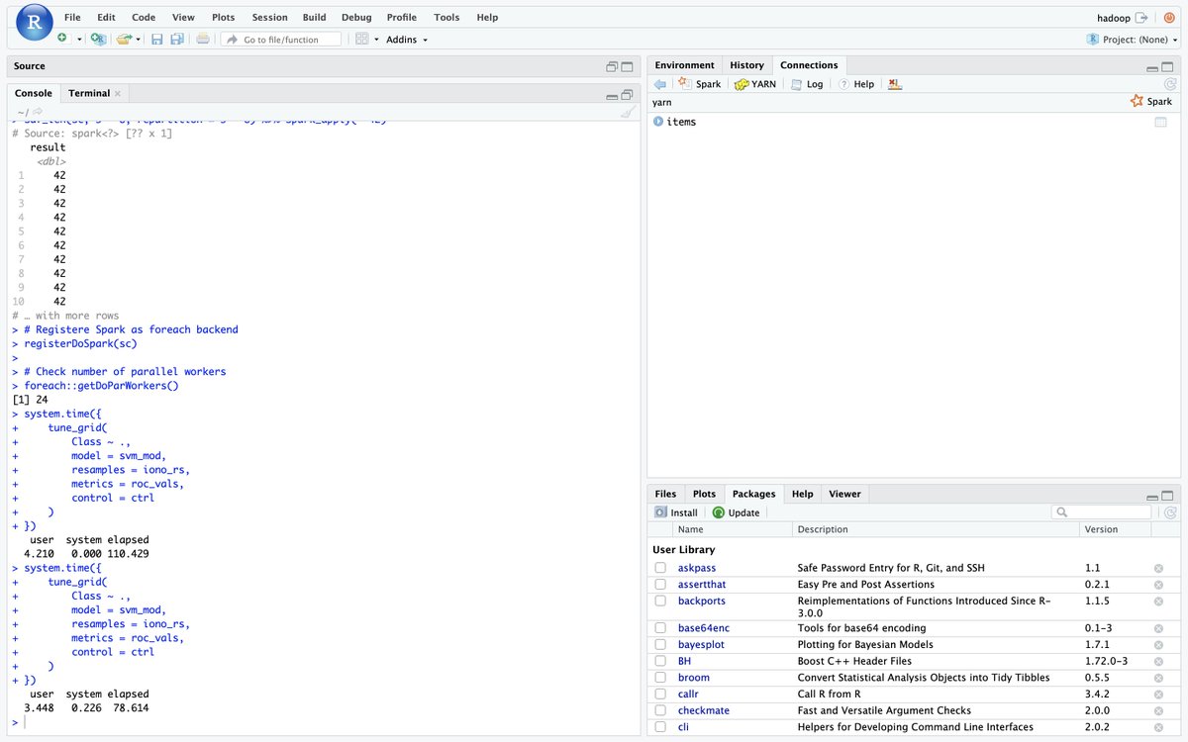Click the Open File folder icon

(124, 39)
